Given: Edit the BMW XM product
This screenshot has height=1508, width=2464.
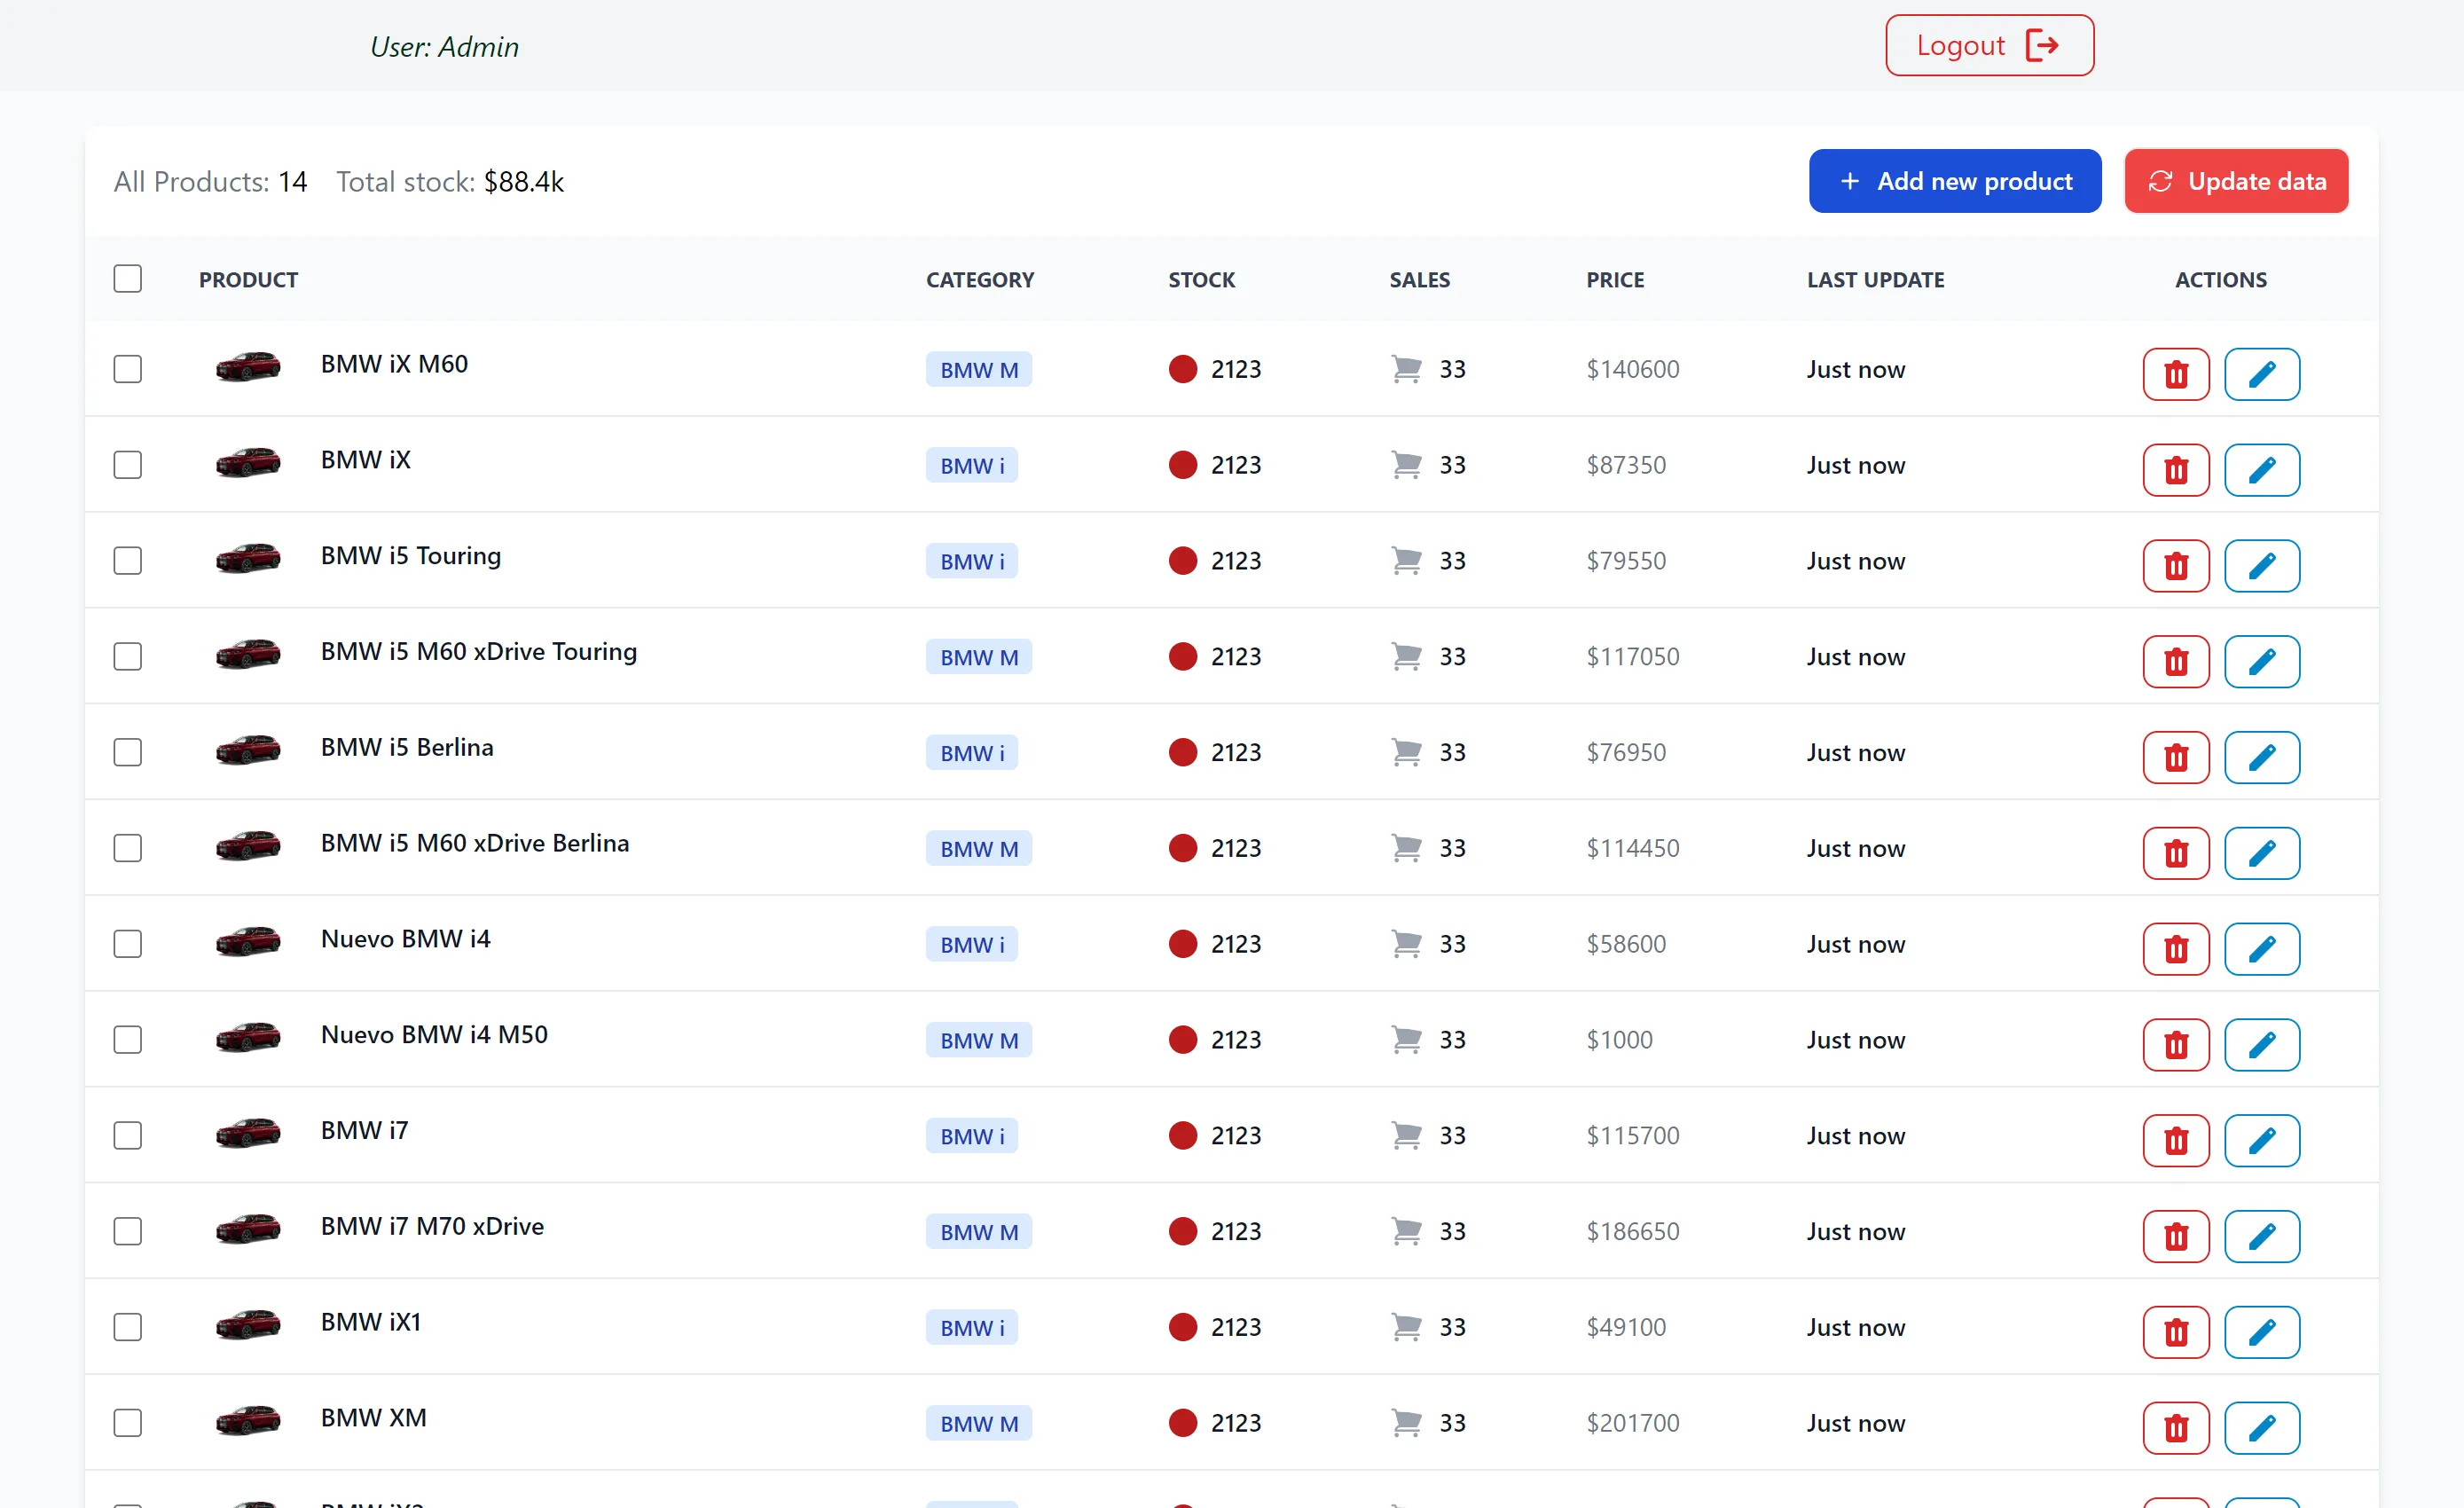Looking at the screenshot, I should point(2262,1430).
